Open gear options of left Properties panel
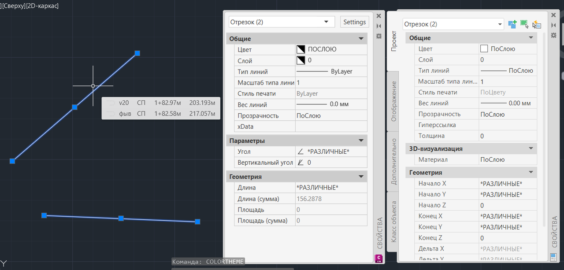The height and width of the screenshot is (270, 564). pyautogui.click(x=379, y=36)
